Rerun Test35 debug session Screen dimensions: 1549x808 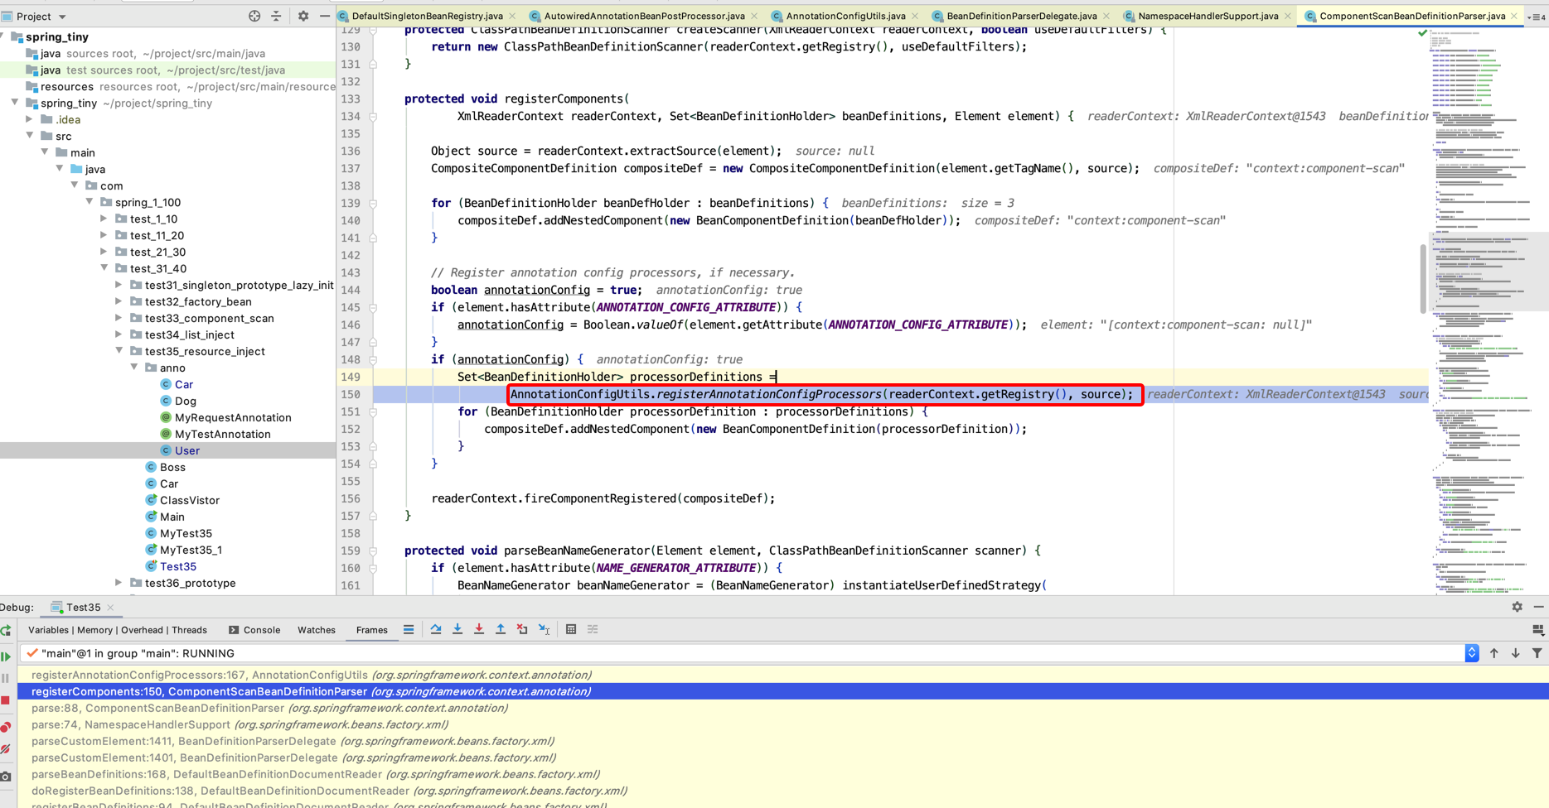coord(6,631)
